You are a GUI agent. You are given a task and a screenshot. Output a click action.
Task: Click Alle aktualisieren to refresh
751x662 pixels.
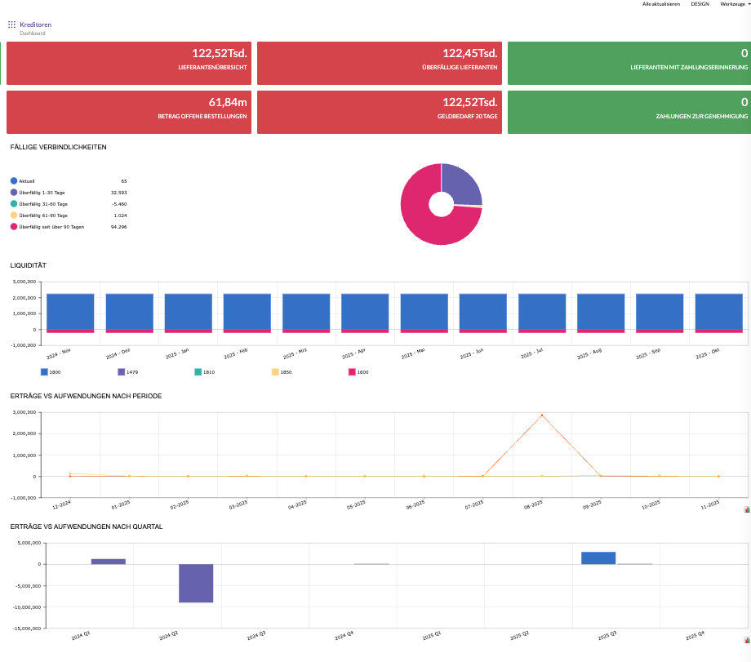coord(660,4)
